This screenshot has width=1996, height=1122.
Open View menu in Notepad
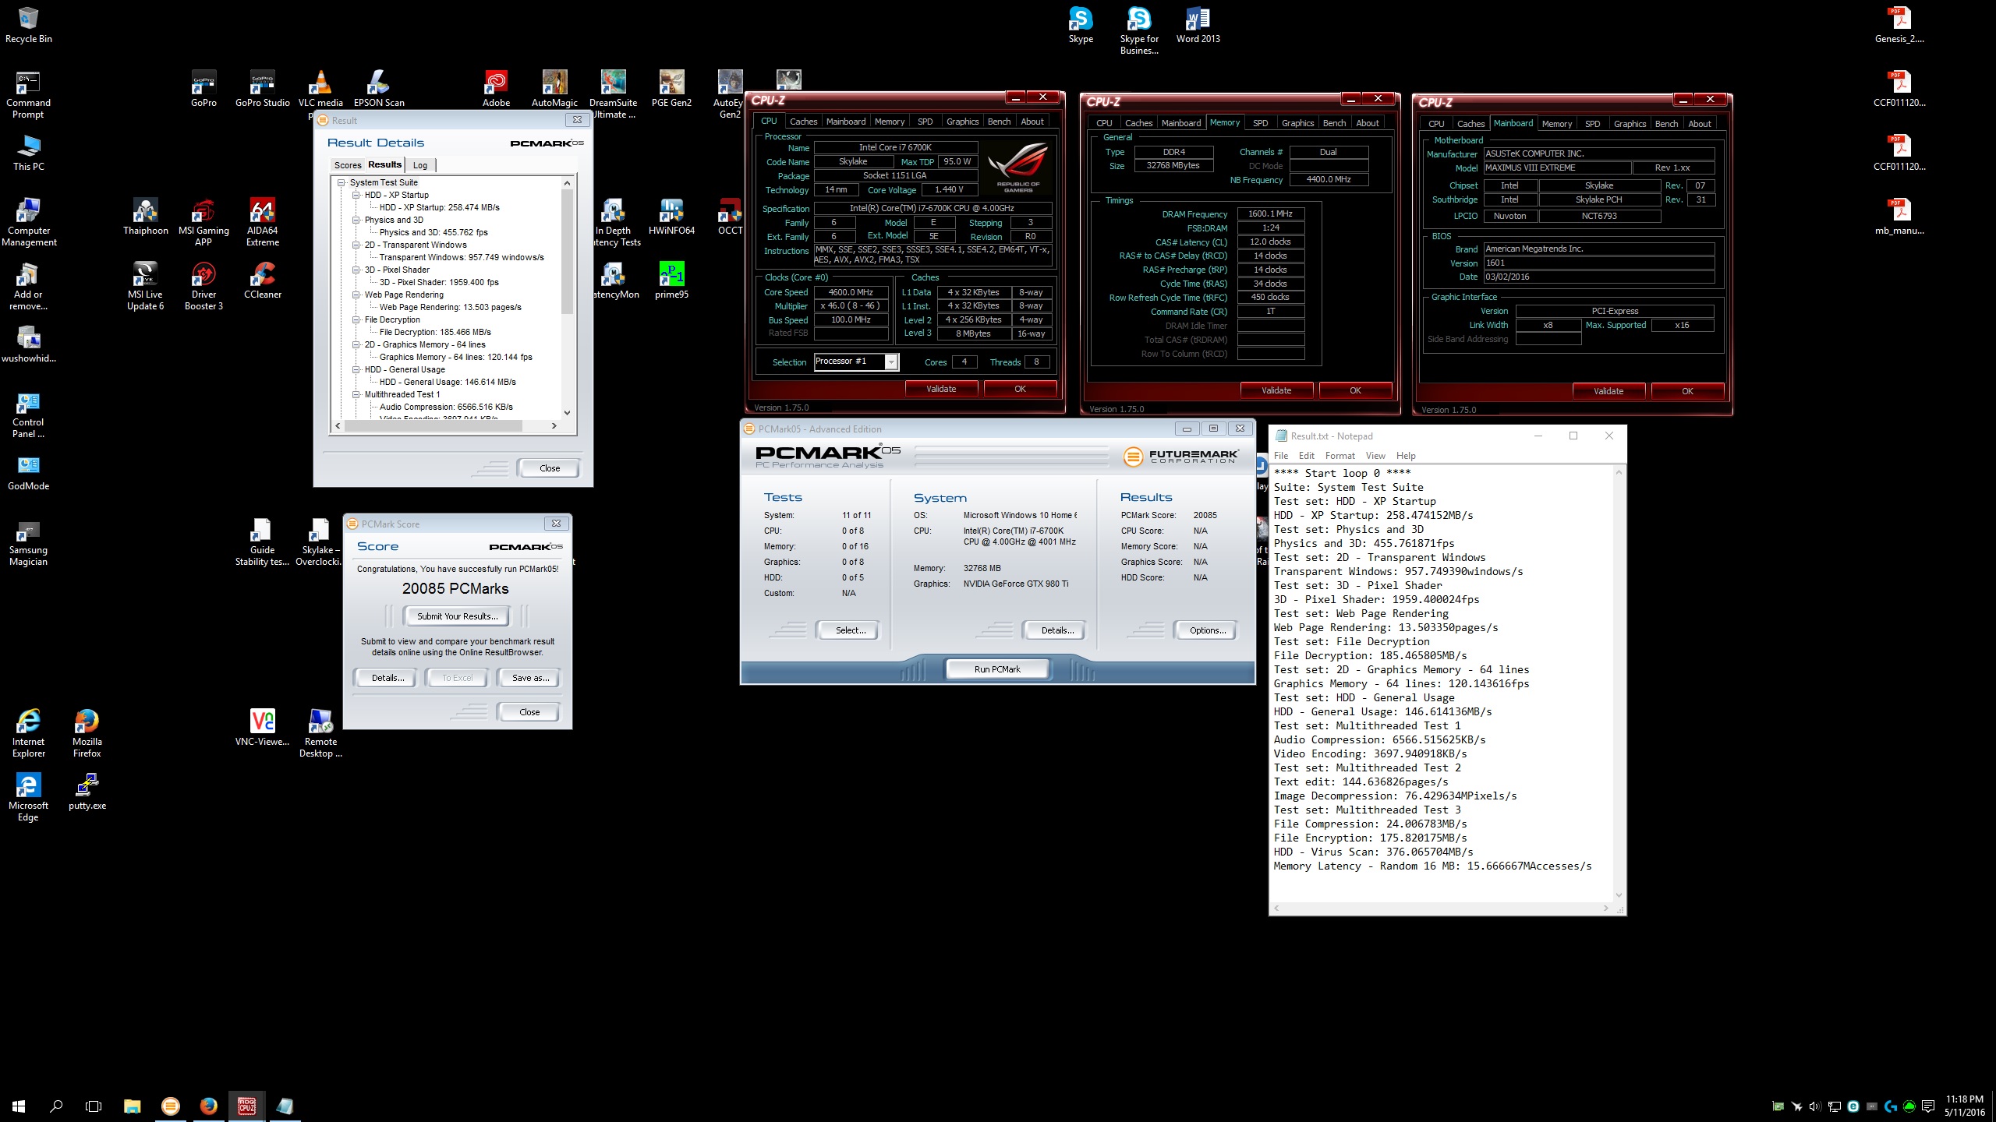1375,456
